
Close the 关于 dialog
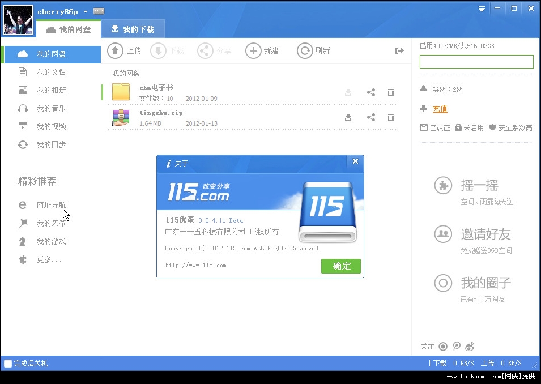tap(355, 161)
